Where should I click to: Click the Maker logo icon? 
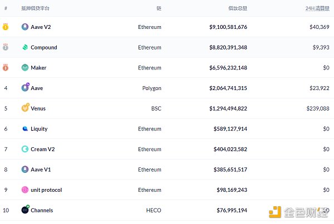25,68
